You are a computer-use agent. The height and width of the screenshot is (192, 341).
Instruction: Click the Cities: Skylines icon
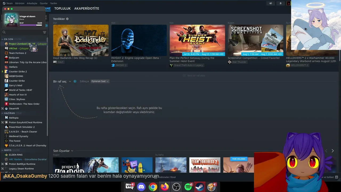[6, 99]
